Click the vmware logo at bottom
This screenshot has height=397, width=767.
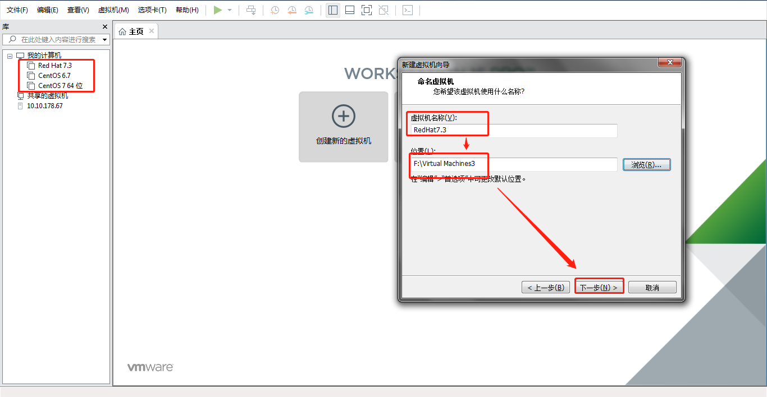(x=150, y=367)
